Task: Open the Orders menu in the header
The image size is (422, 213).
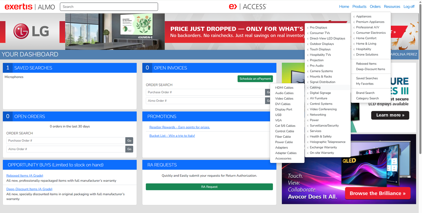Action: [375, 7]
